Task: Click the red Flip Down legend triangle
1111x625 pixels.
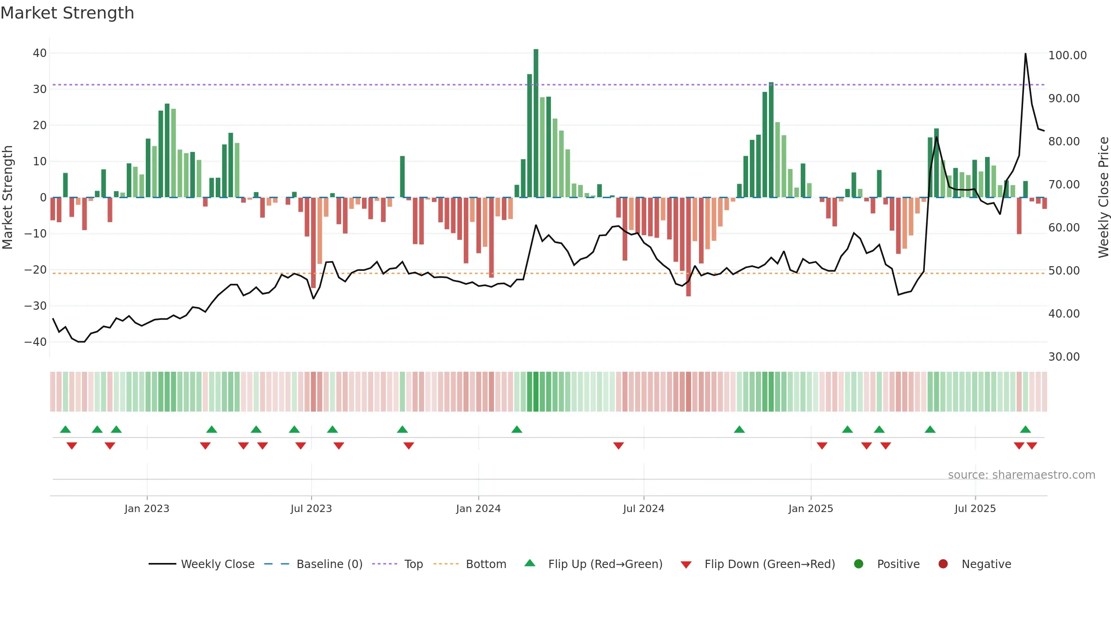Action: [x=686, y=565]
